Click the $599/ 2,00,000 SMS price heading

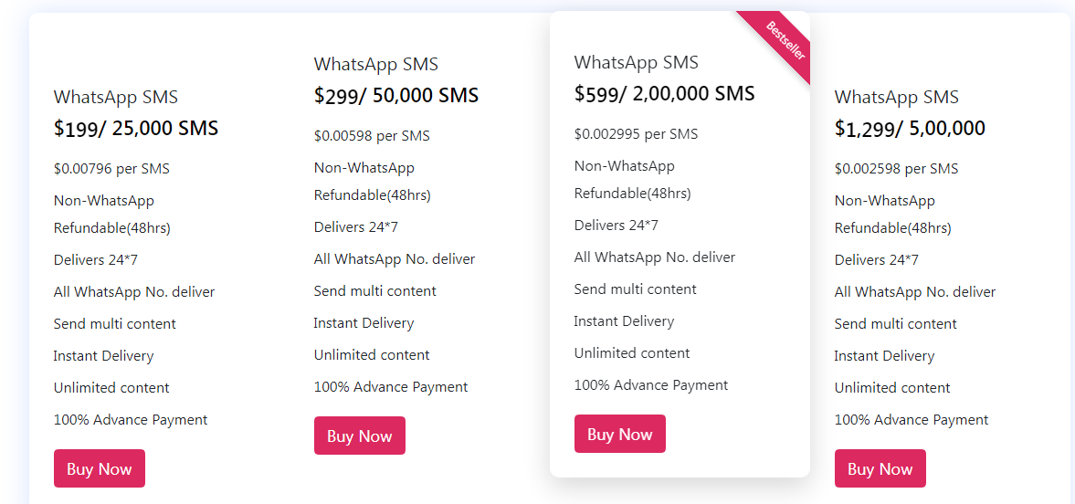pyautogui.click(x=664, y=93)
